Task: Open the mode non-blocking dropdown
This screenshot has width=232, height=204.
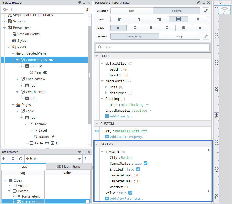Action: [147, 105]
